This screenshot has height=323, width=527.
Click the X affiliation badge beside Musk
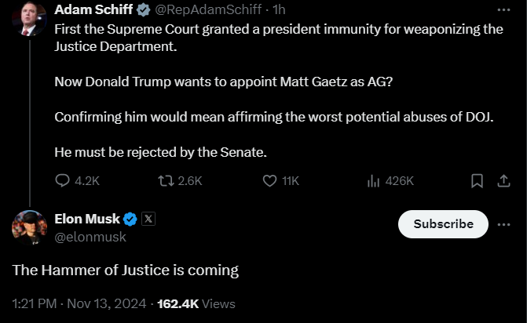(148, 219)
